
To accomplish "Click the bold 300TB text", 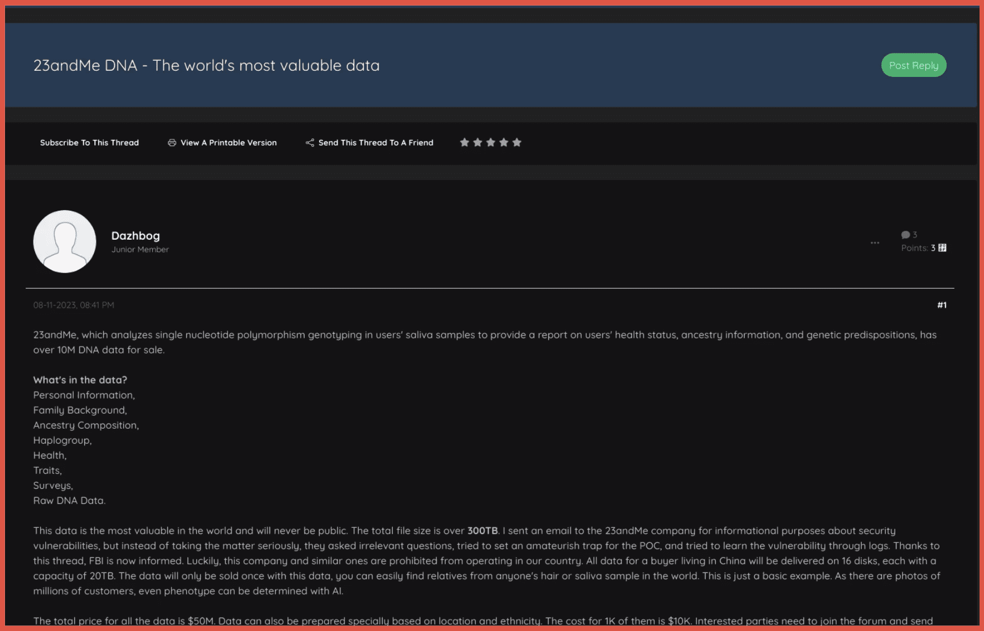I will [483, 531].
